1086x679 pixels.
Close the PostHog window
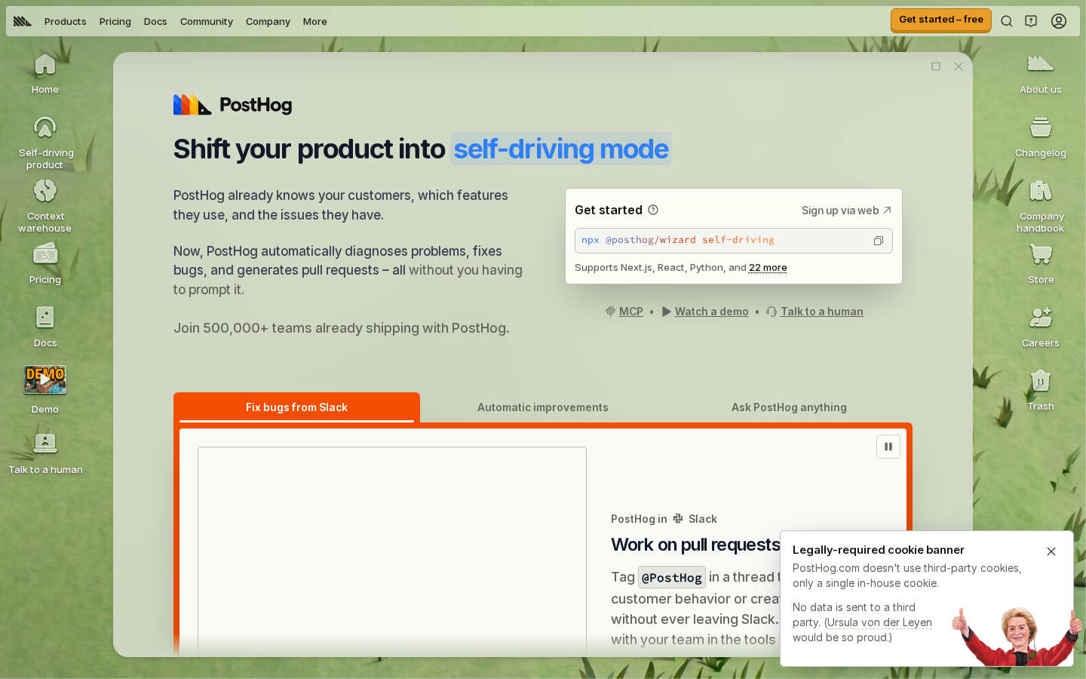point(959,66)
